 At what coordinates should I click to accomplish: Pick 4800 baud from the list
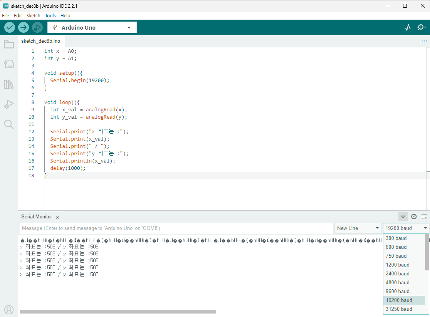tap(404, 282)
